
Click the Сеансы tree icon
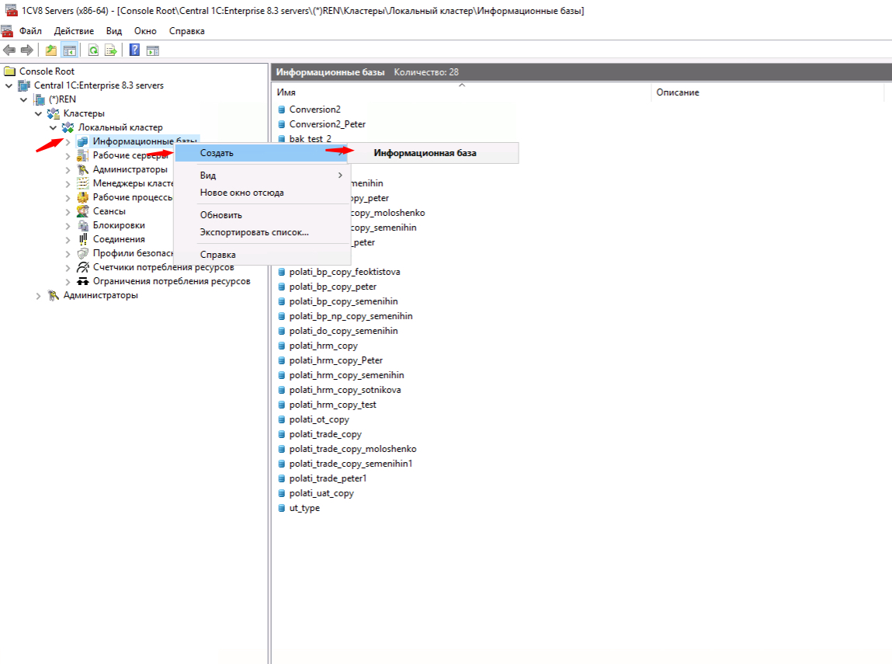(x=83, y=211)
